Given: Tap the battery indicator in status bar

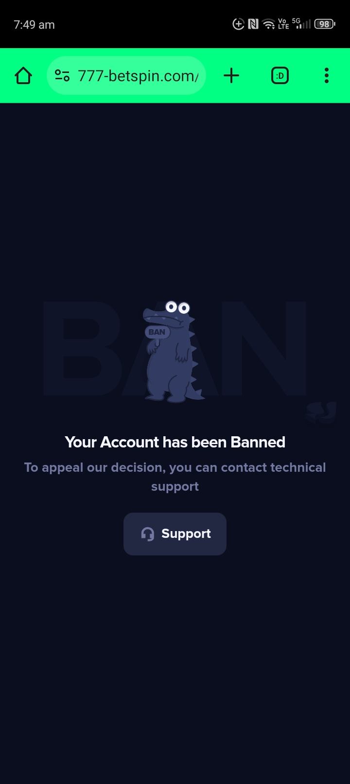Looking at the screenshot, I should tap(325, 24).
